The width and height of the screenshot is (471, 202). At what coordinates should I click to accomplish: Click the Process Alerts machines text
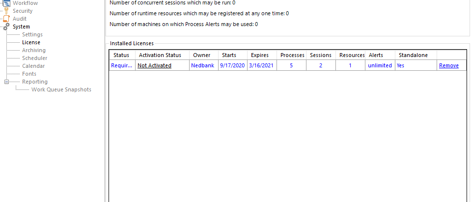tap(184, 25)
